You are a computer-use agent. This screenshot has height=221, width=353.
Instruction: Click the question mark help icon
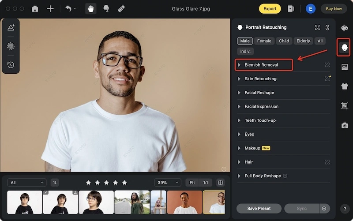(x=345, y=209)
